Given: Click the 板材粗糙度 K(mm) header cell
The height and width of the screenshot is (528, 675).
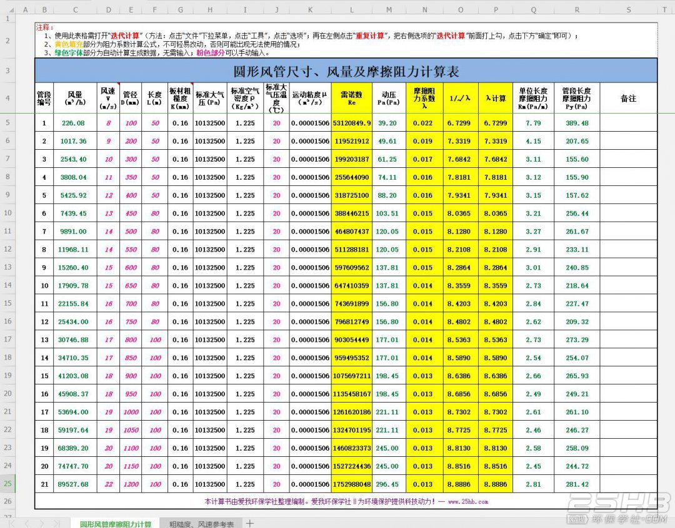Looking at the screenshot, I should (181, 99).
